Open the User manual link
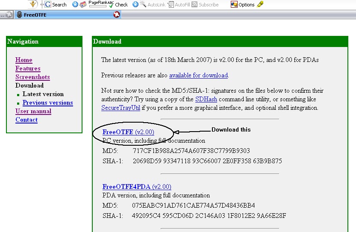Image resolution: width=356 pixels, height=232 pixels. (33, 112)
